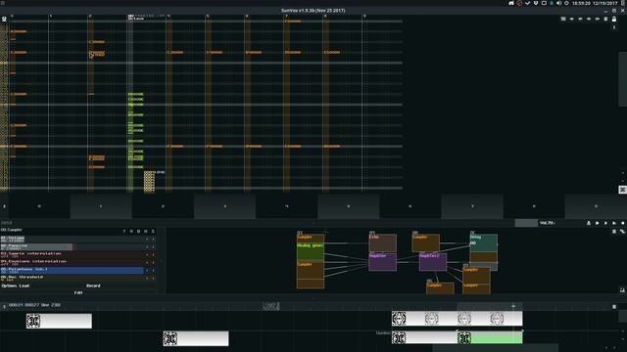Image resolution: width=627 pixels, height=352 pixels.
Task: Select the timeline pattern with four icons
Action: [458, 319]
